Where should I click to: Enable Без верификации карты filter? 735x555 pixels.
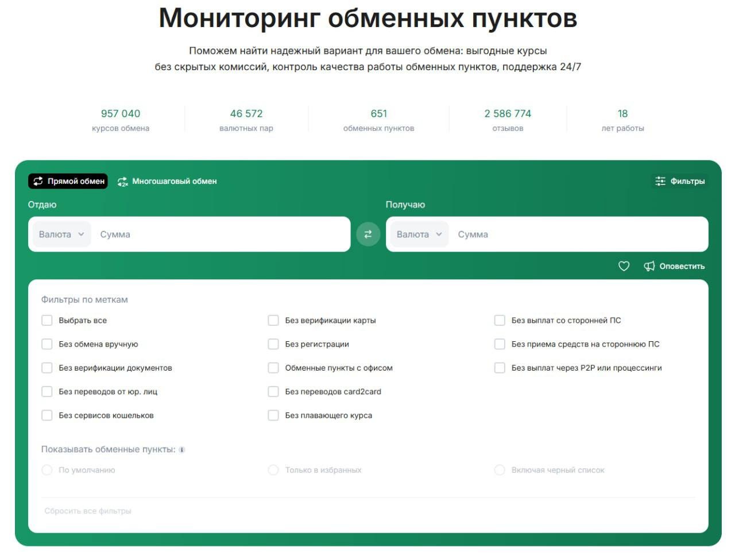click(x=273, y=321)
